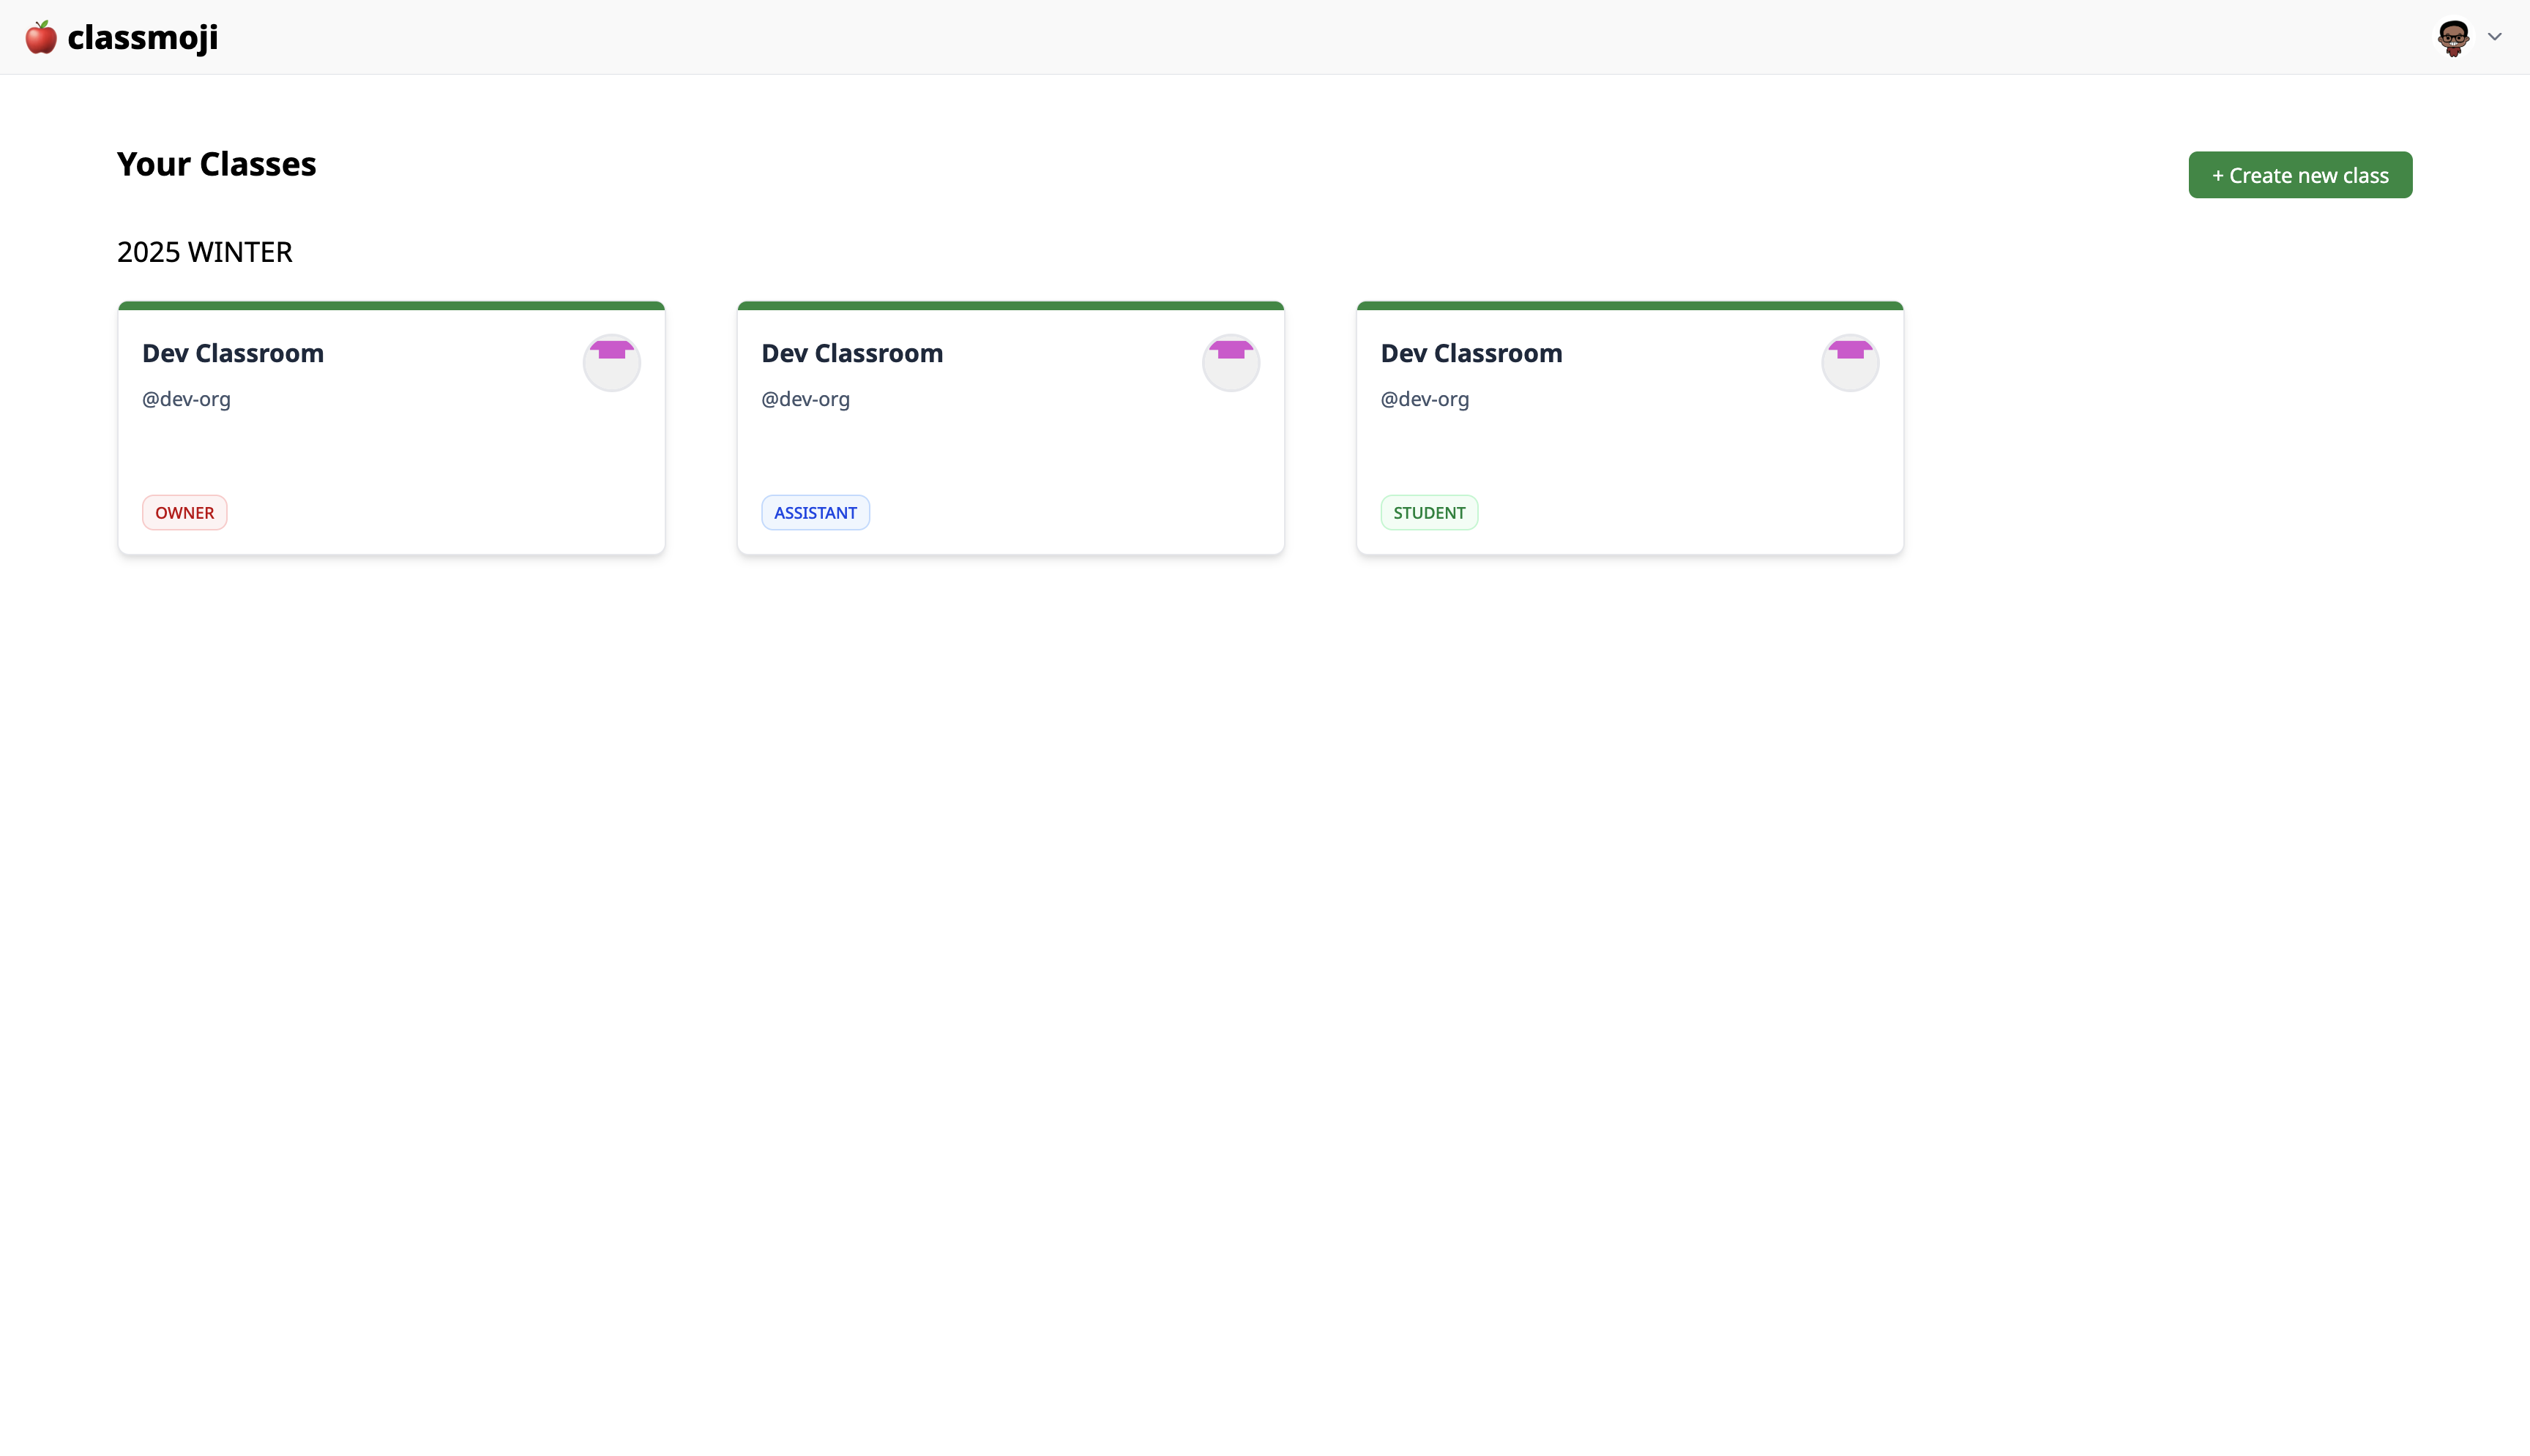This screenshot has width=2530, height=1456.
Task: Click the @dev-org text on the STUDENT card
Action: point(1424,399)
